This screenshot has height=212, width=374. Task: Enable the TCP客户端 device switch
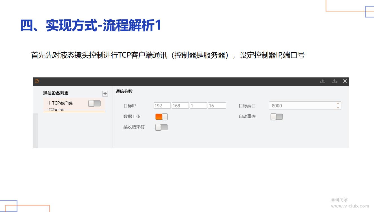[94, 104]
